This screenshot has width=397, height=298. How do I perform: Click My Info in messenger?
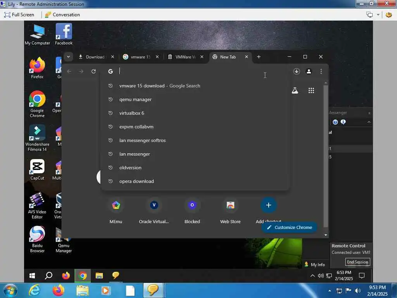pyautogui.click(x=314, y=265)
